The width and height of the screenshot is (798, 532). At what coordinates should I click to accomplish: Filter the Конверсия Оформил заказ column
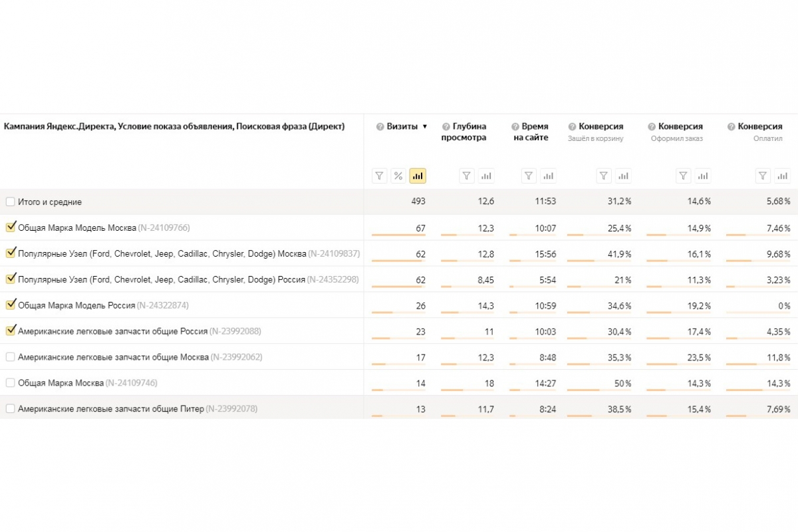(x=684, y=176)
